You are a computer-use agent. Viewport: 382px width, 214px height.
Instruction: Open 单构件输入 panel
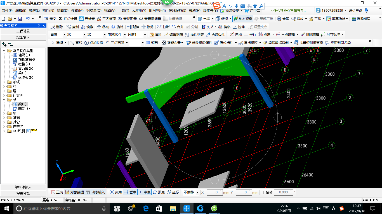(x=23, y=187)
